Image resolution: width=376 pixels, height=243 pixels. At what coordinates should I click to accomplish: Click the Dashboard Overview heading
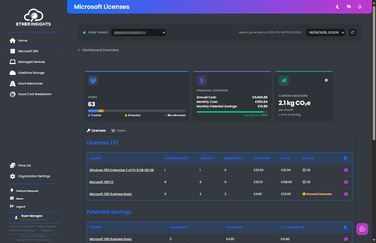(x=100, y=50)
